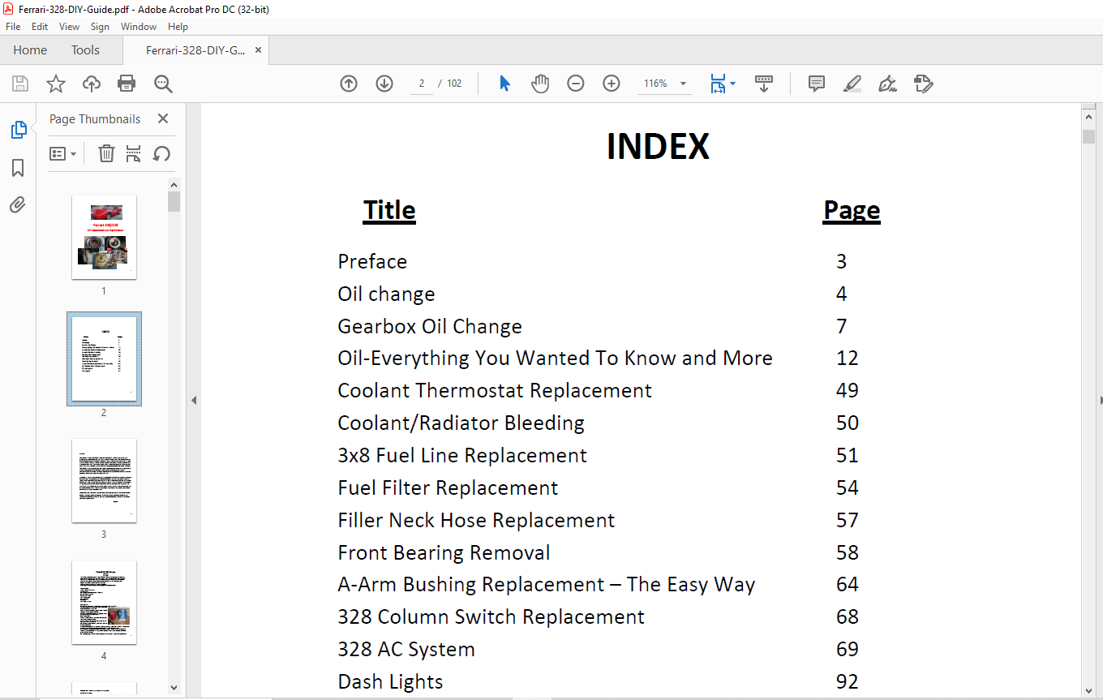Click the insert pages icon in thumbnails panel
This screenshot has width=1103, height=700.
point(134,153)
